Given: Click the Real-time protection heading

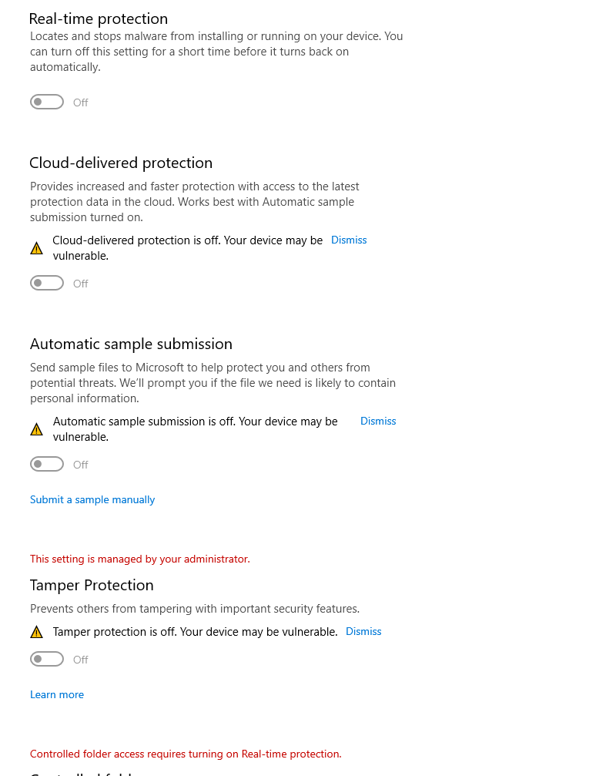Looking at the screenshot, I should (99, 18).
